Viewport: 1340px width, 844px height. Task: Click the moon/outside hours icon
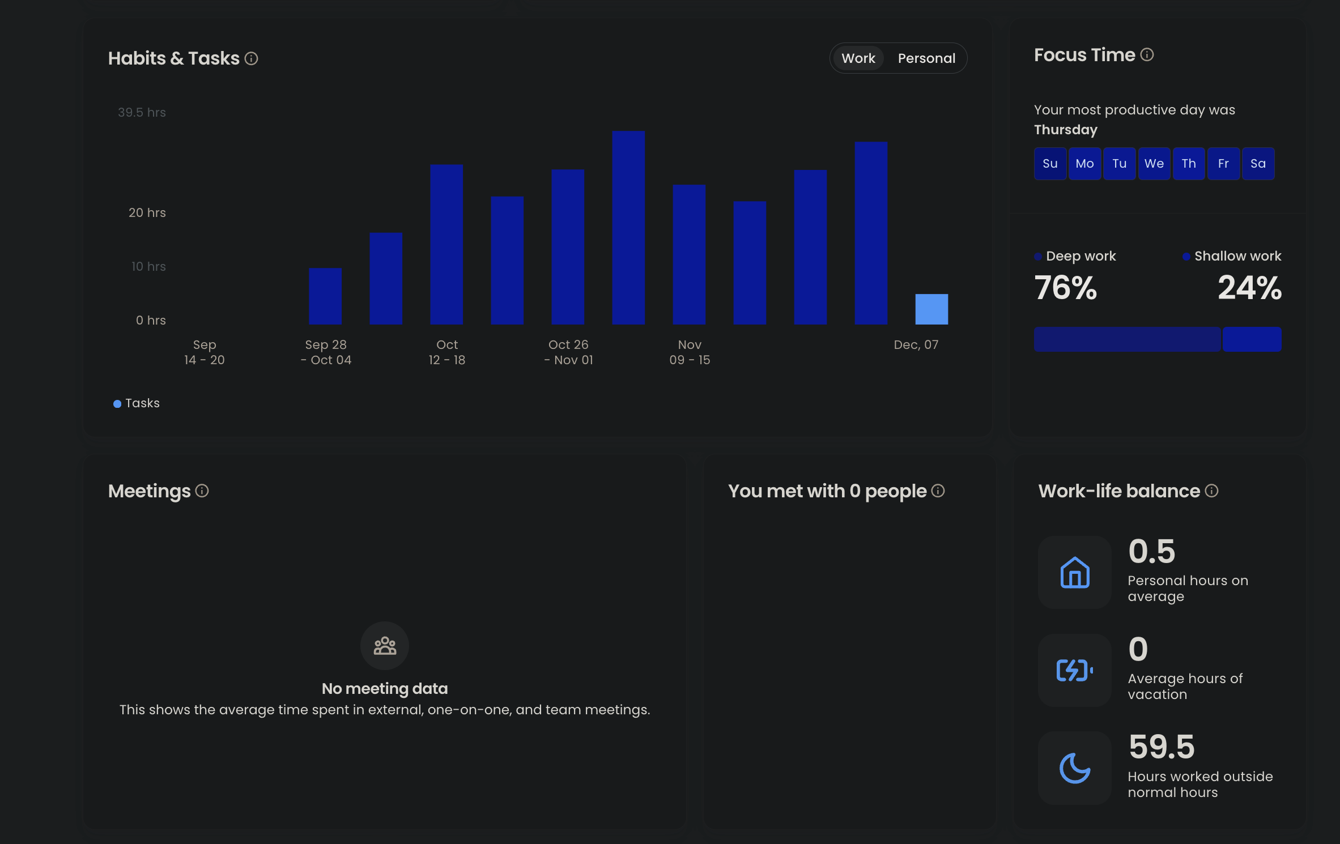[1074, 767]
